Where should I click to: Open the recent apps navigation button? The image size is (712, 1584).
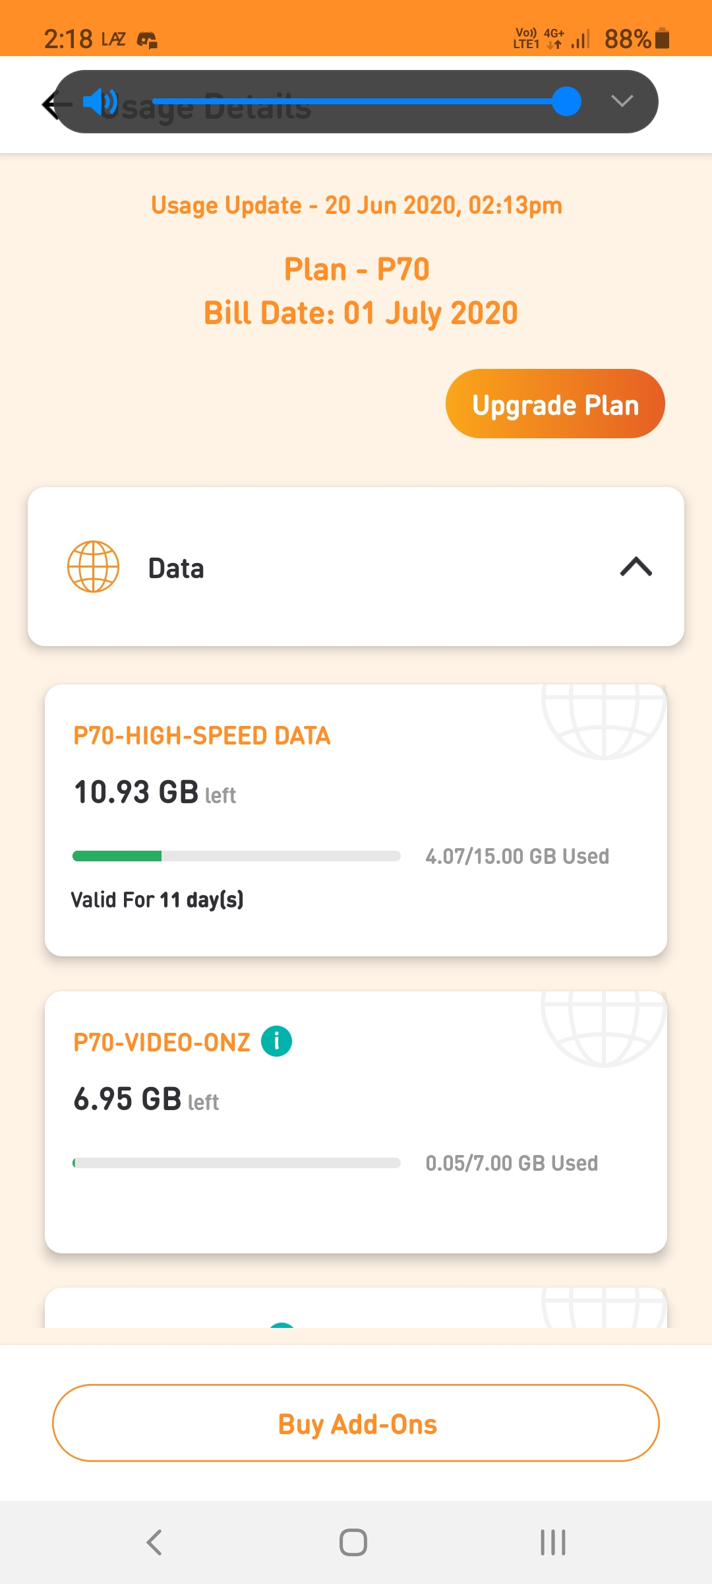(553, 1542)
